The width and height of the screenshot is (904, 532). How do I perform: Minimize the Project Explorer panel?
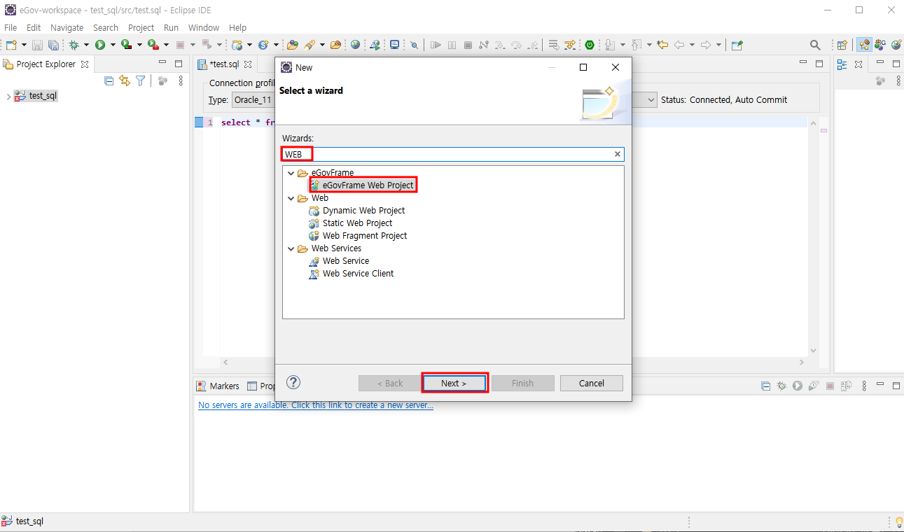pyautogui.click(x=162, y=63)
